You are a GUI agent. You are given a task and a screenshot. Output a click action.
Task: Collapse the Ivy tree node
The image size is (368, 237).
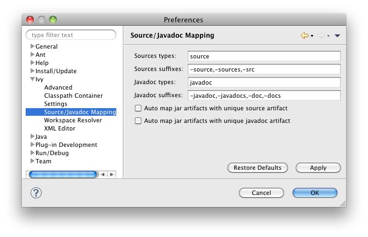coord(32,79)
